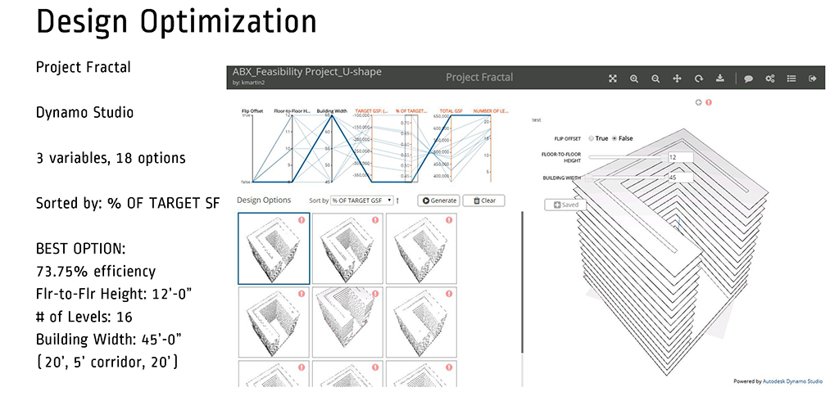
Task: Click the Floor-to-Floor Height value field
Action: coord(680,157)
